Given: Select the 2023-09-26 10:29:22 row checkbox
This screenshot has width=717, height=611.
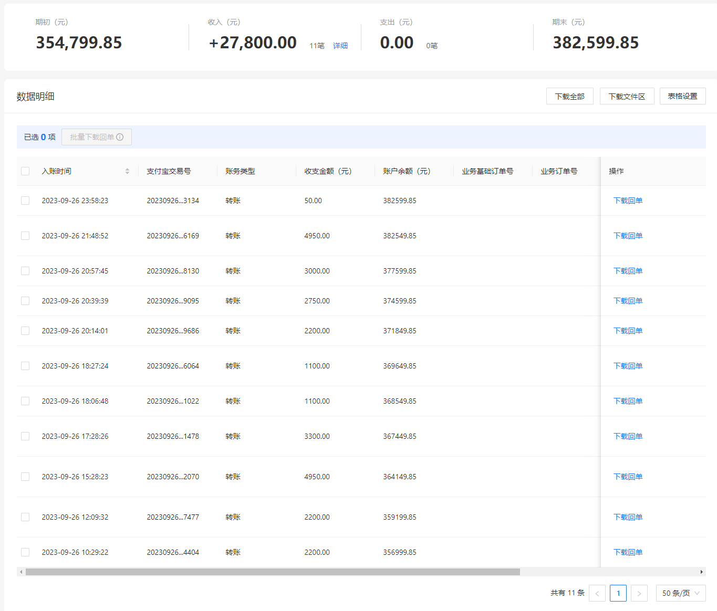Looking at the screenshot, I should [25, 552].
